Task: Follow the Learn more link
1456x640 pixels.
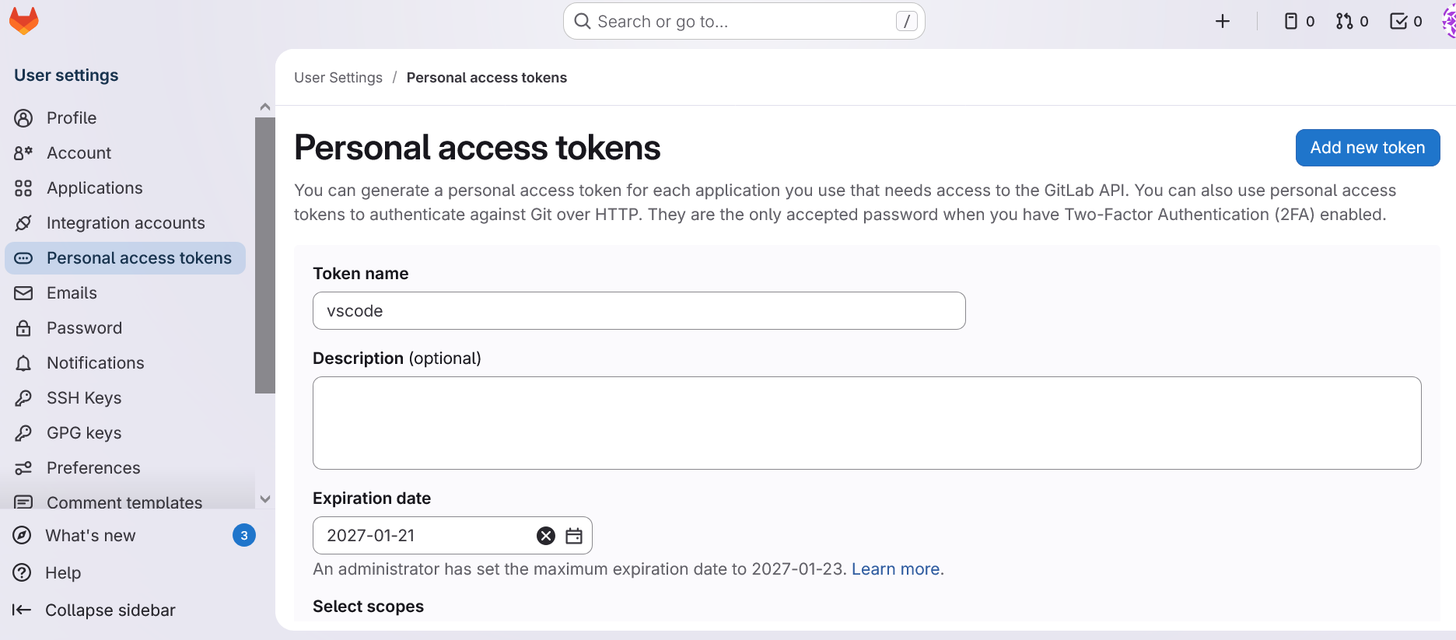Action: 895,569
